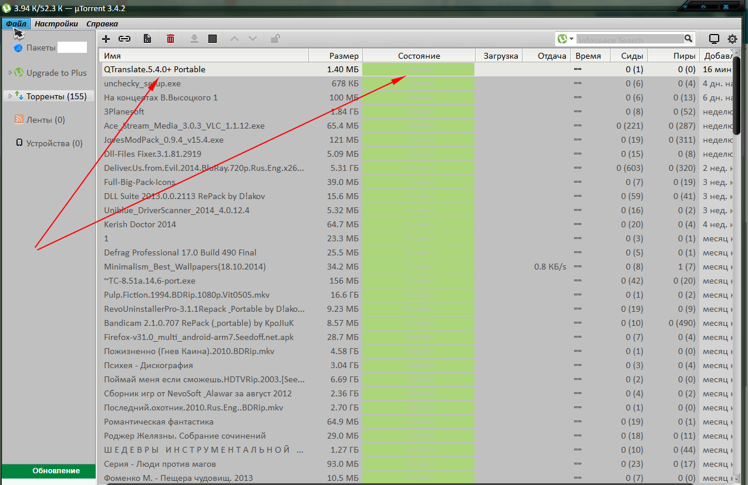The width and height of the screenshot is (748, 485).
Task: Click the Infospace Search input field
Action: pos(628,40)
